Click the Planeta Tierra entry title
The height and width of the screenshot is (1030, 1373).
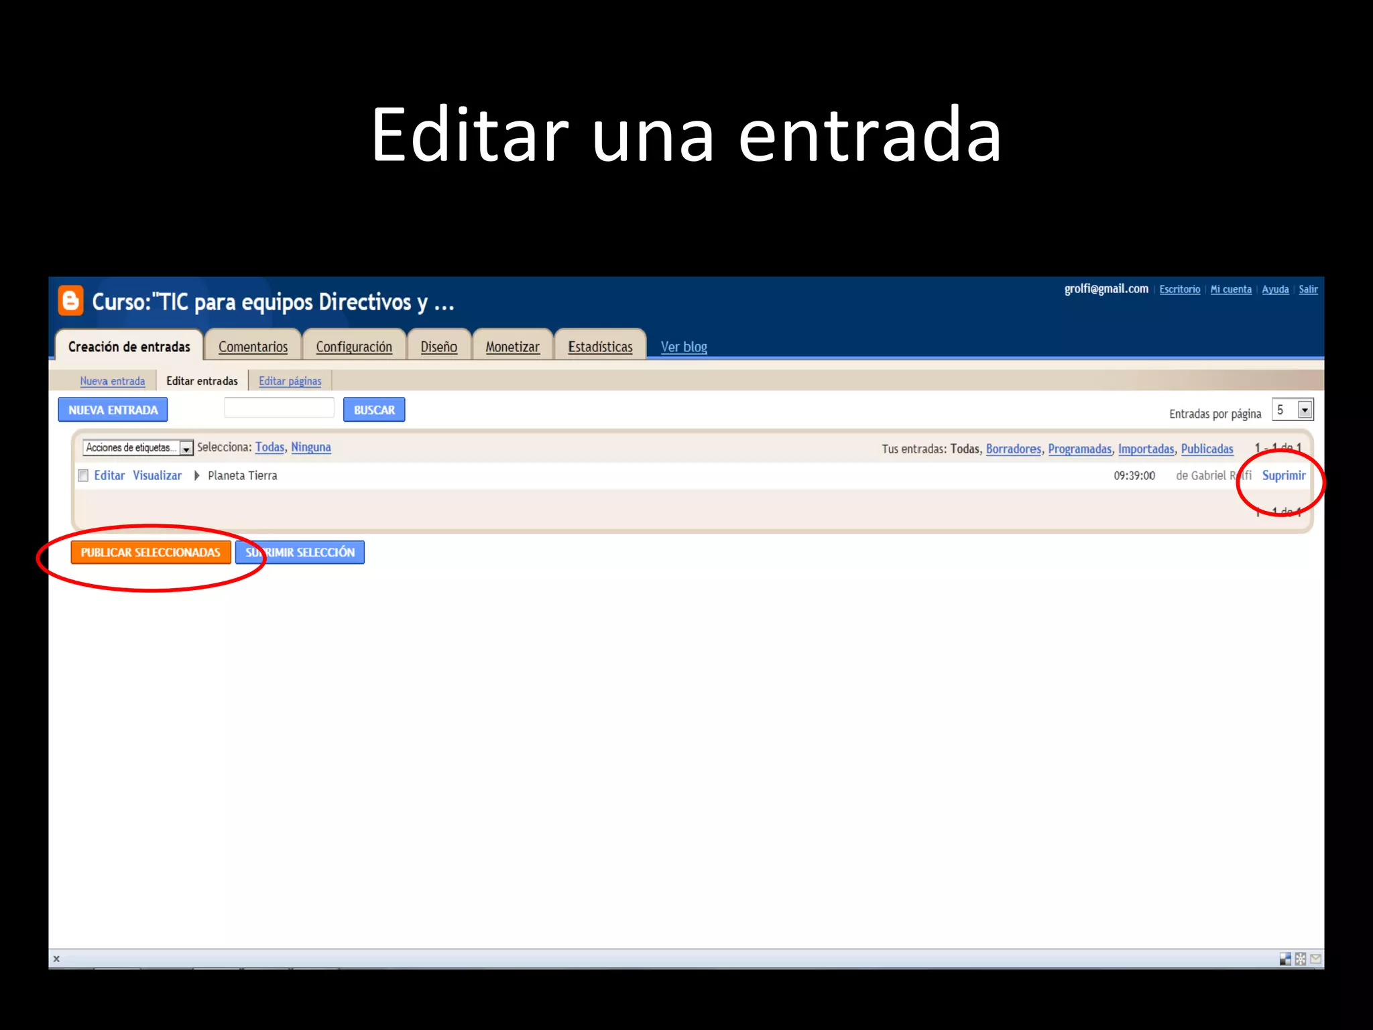click(243, 475)
